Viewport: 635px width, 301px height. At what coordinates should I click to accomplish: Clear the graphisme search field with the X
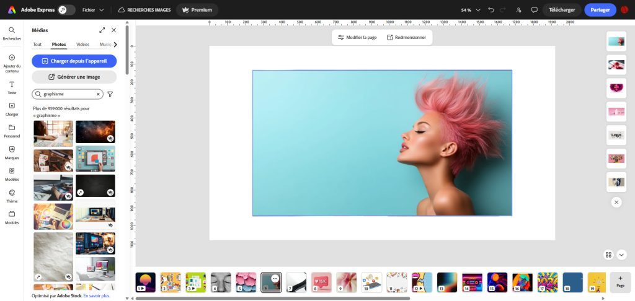pyautogui.click(x=97, y=94)
